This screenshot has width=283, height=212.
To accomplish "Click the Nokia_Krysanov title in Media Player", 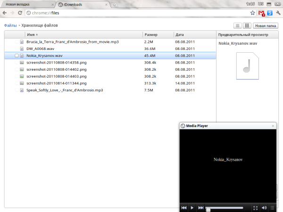I will [x=228, y=160].
